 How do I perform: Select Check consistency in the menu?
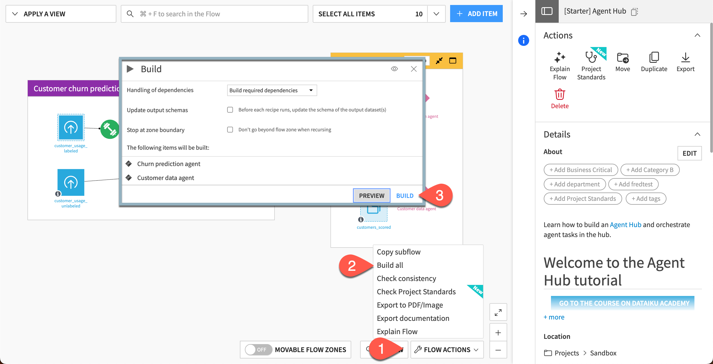click(x=406, y=278)
